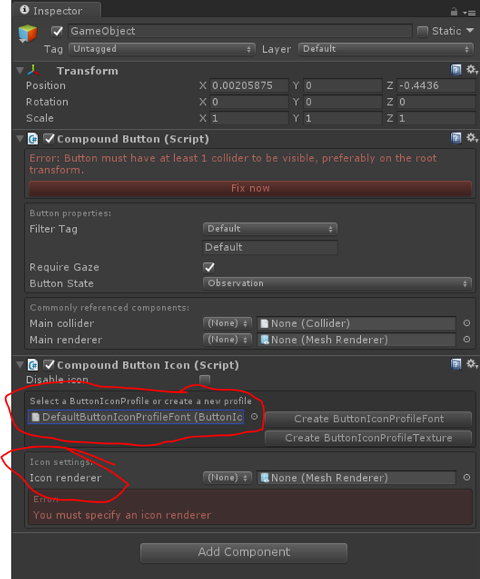Click the Rotation label
This screenshot has height=579, width=480.
coord(47,102)
